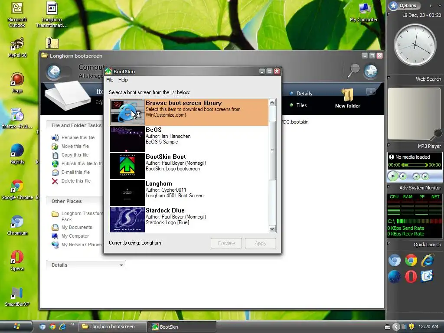Click Delete this file link
The height and width of the screenshot is (333, 444).
click(76, 181)
